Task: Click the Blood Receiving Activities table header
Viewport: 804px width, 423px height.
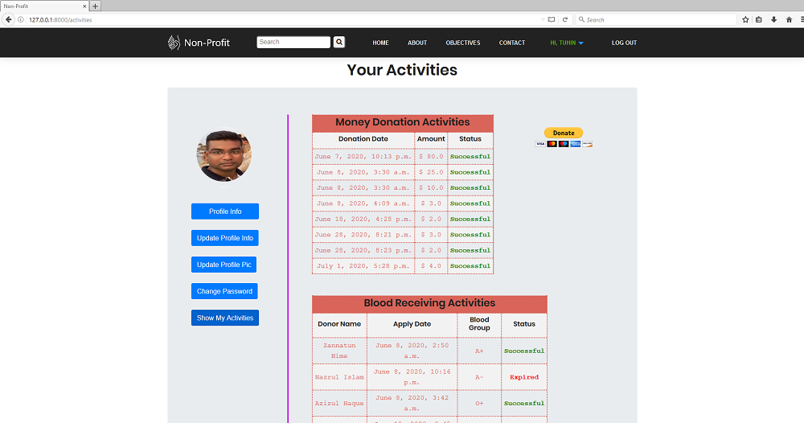Action: tap(429, 303)
